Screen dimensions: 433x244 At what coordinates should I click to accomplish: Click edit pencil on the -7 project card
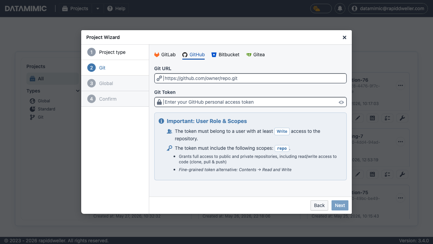(358, 174)
